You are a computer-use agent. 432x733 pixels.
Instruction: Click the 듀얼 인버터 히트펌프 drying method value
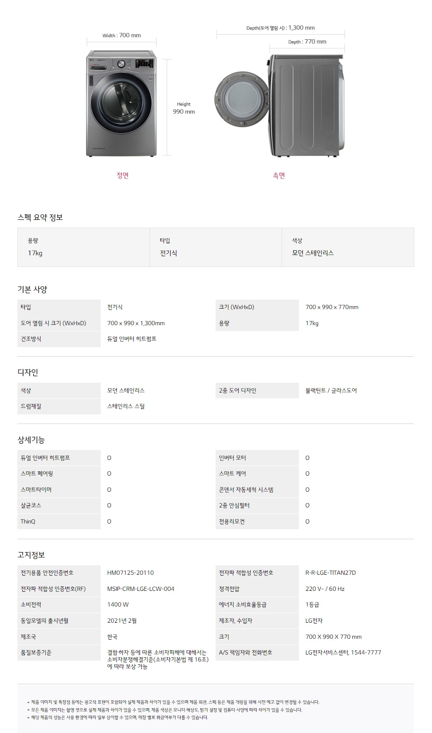[132, 339]
